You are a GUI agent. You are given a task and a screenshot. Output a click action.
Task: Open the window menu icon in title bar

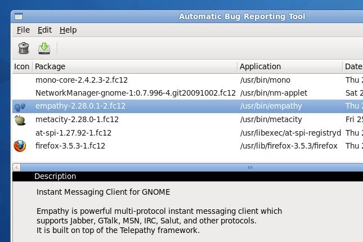(x=19, y=16)
